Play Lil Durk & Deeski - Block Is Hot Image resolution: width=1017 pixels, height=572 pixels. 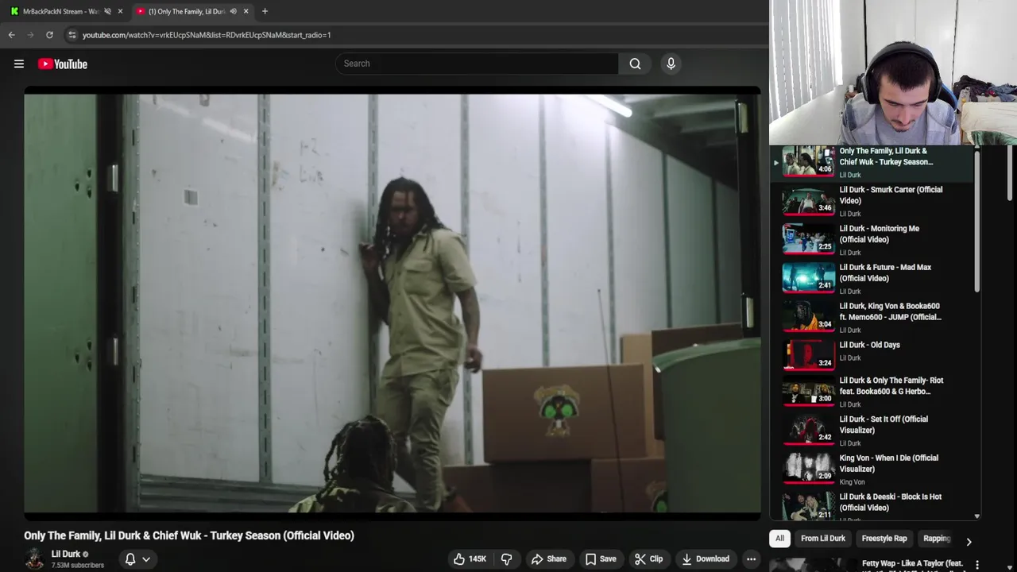pyautogui.click(x=871, y=506)
